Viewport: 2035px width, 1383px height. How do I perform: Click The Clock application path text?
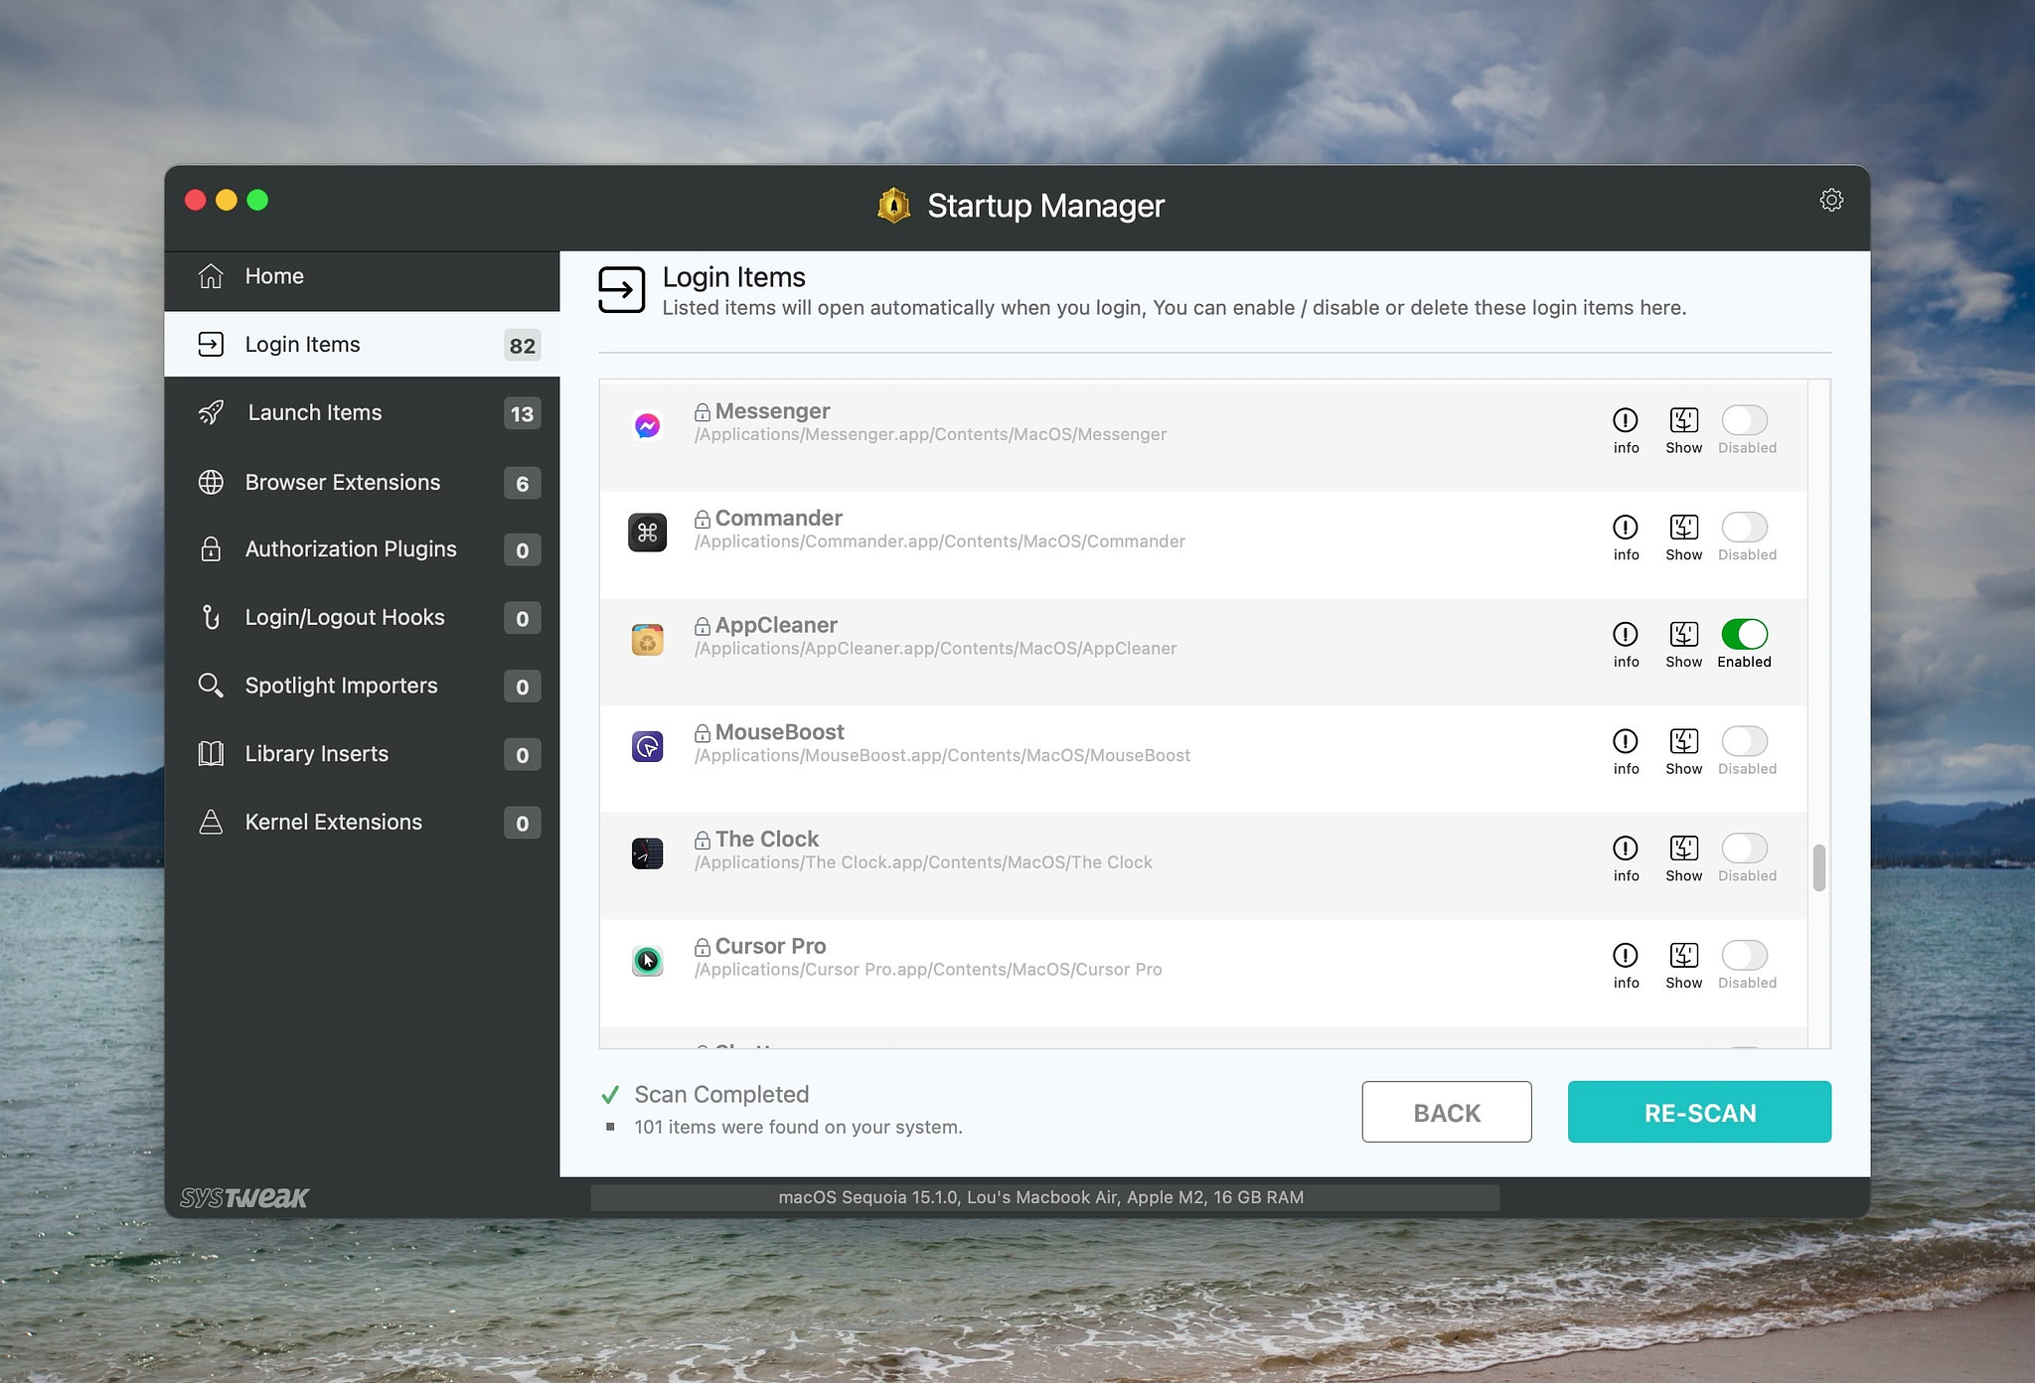(x=923, y=863)
